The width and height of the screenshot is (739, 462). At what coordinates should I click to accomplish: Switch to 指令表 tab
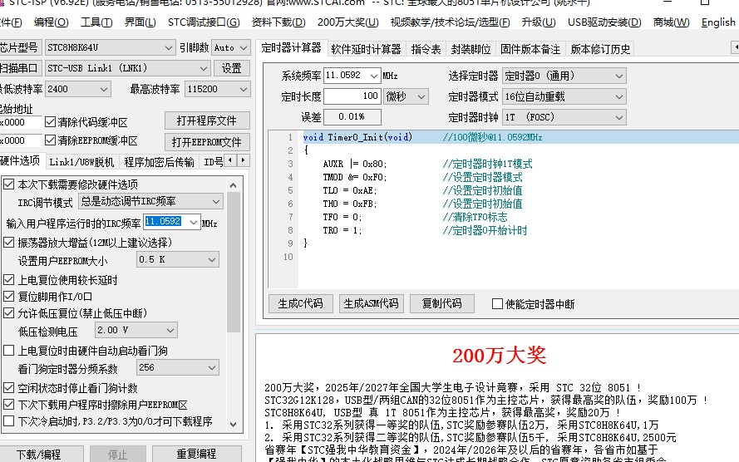click(x=426, y=49)
